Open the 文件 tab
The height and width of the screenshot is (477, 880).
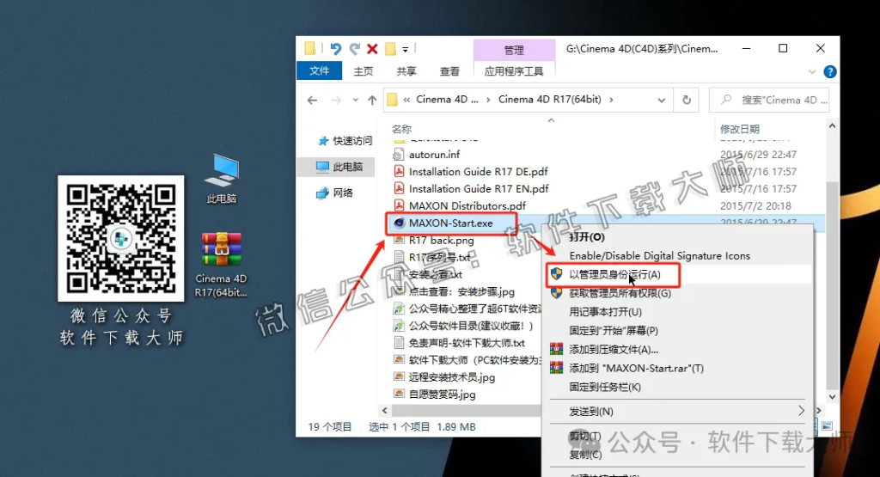pos(320,70)
